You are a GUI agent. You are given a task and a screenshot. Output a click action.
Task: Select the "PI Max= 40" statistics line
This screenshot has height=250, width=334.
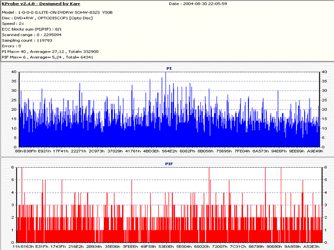pyautogui.click(x=50, y=52)
